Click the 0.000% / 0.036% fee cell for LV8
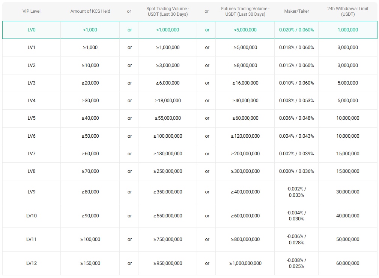This screenshot has height=278, width=379. [296, 171]
